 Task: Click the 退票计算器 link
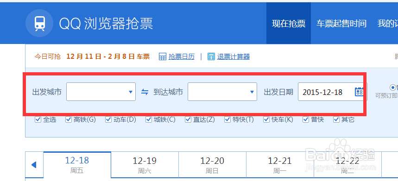233,57
